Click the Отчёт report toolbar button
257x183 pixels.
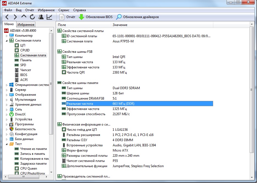point(67,17)
